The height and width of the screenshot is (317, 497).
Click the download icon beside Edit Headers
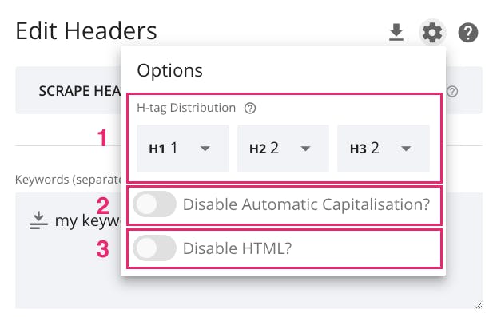pos(396,32)
